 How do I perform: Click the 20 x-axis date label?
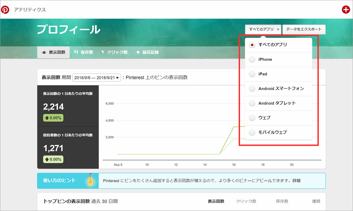point(292,165)
